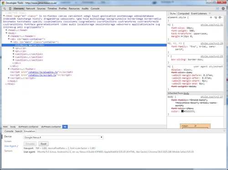Select Sensors in emulation sidebar
The image size is (228, 170).
(8, 151)
